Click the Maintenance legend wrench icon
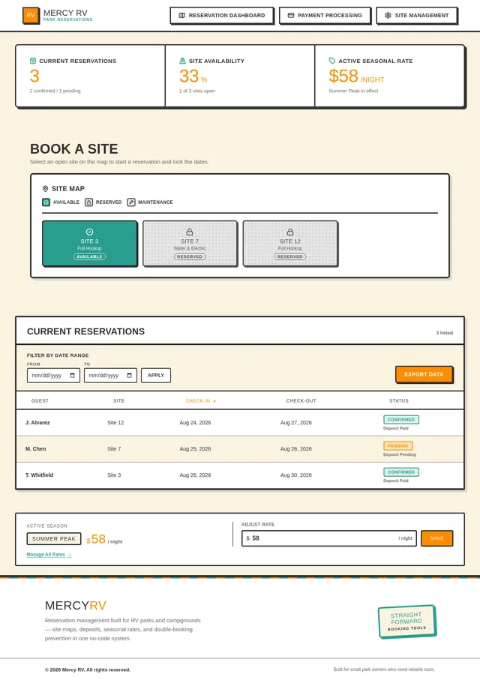This screenshot has width=480, height=686. pos(131,202)
